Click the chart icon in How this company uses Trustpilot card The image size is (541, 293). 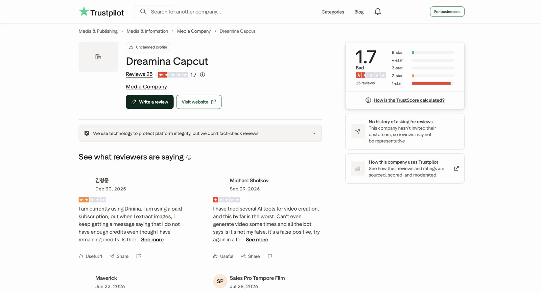[x=358, y=168]
